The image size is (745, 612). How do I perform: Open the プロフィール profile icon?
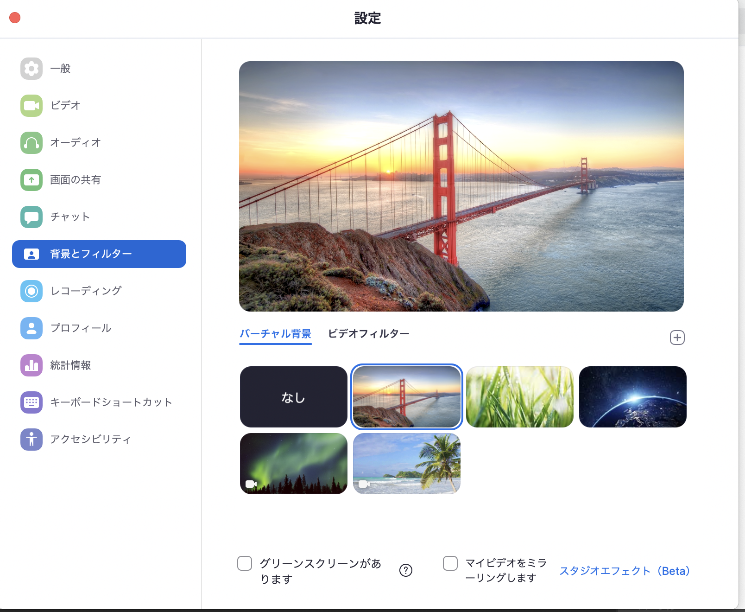point(32,328)
